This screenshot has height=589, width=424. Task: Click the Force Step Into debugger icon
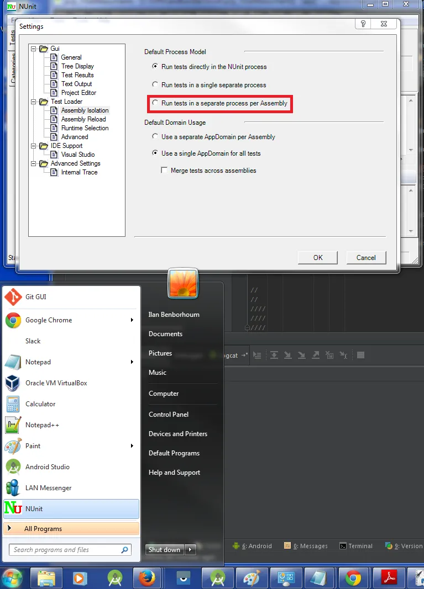(302, 355)
